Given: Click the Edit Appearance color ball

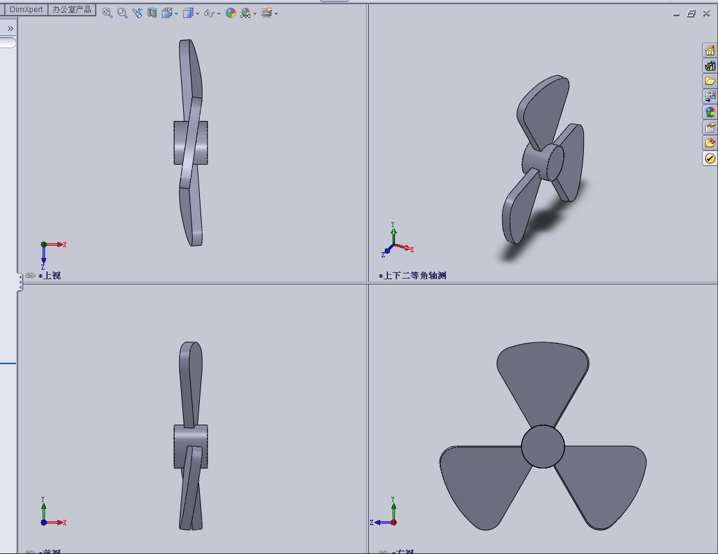Looking at the screenshot, I should click(x=231, y=14).
